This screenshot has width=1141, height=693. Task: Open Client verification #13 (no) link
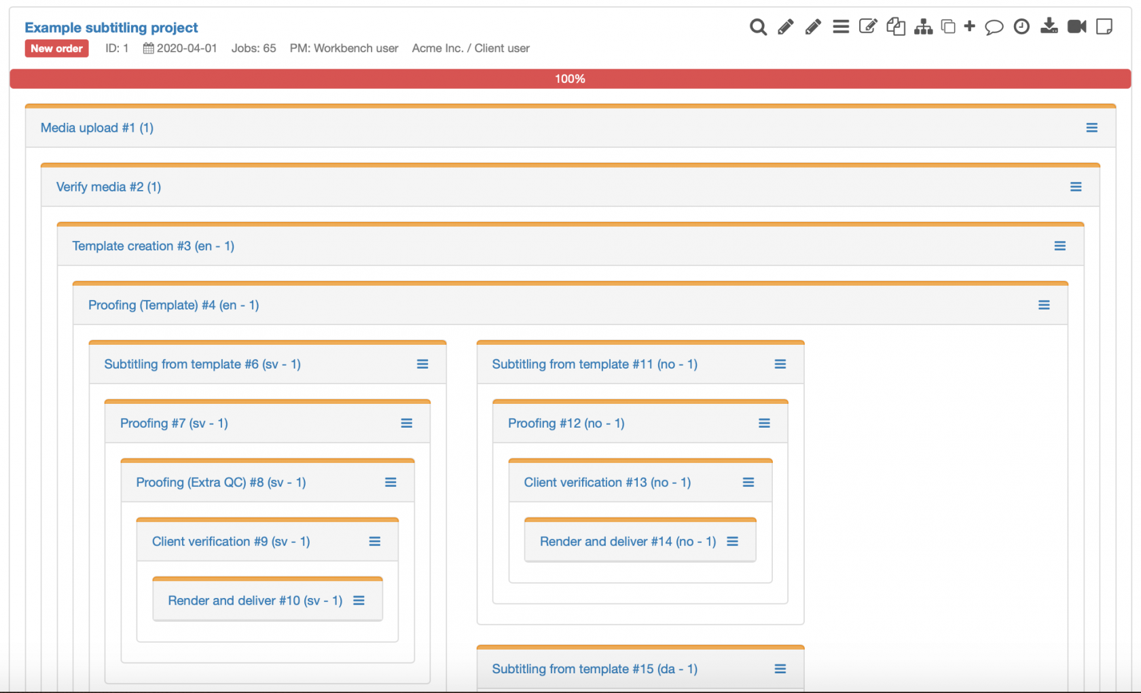click(607, 482)
